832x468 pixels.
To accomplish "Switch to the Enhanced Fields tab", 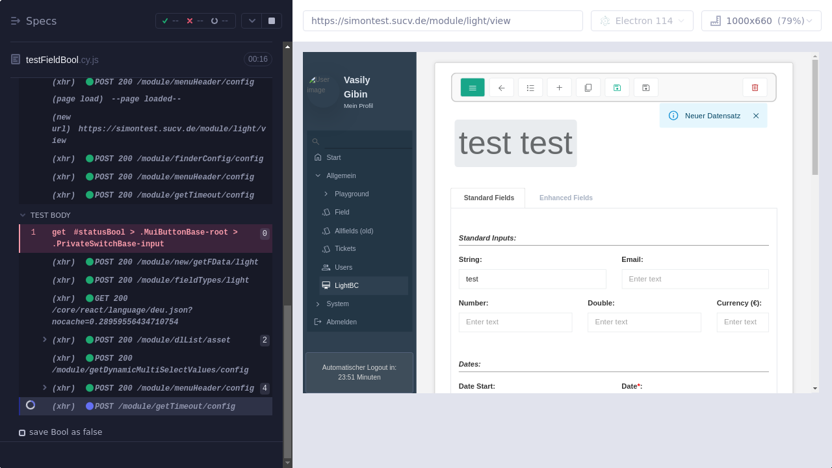I will click(x=565, y=198).
